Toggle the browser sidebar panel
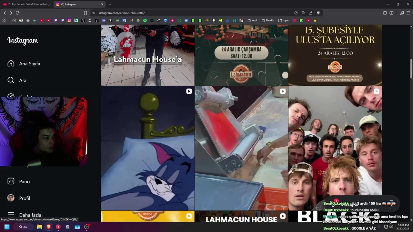The height and width of the screenshot is (232, 413). (391, 13)
